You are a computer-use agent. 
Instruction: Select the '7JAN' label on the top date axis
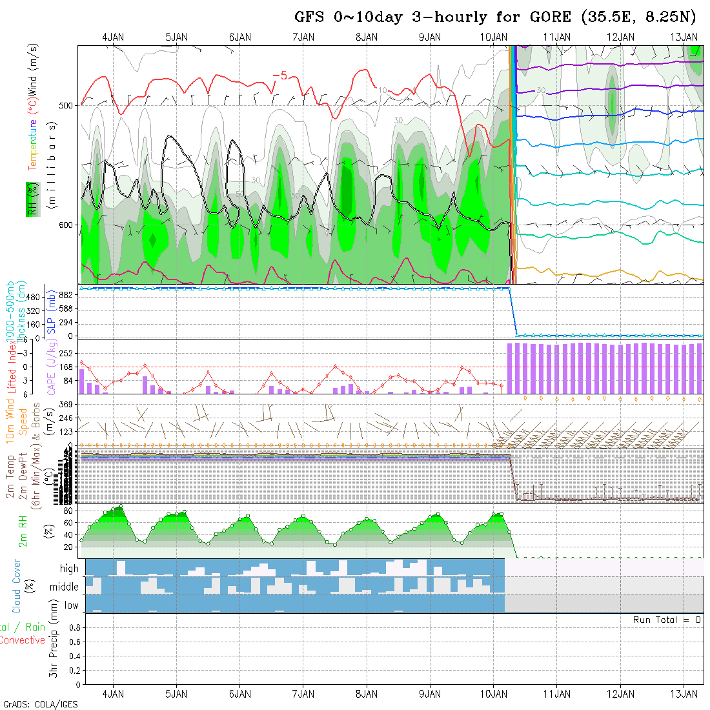pos(303,37)
